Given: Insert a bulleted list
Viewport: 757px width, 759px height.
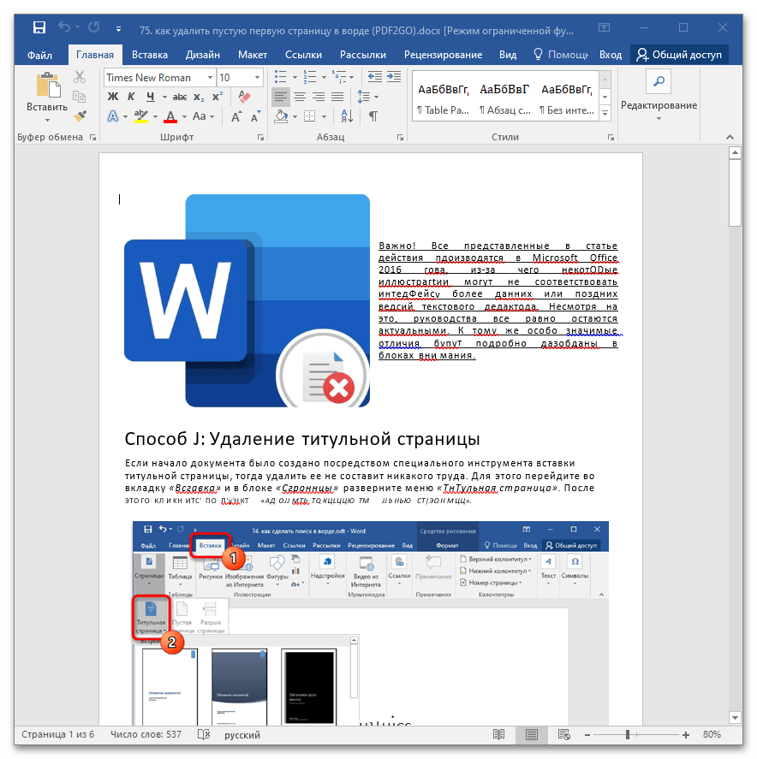Looking at the screenshot, I should pos(280,77).
